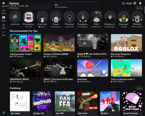Open friend superkidco avatar

pyautogui.click(x=83, y=17)
